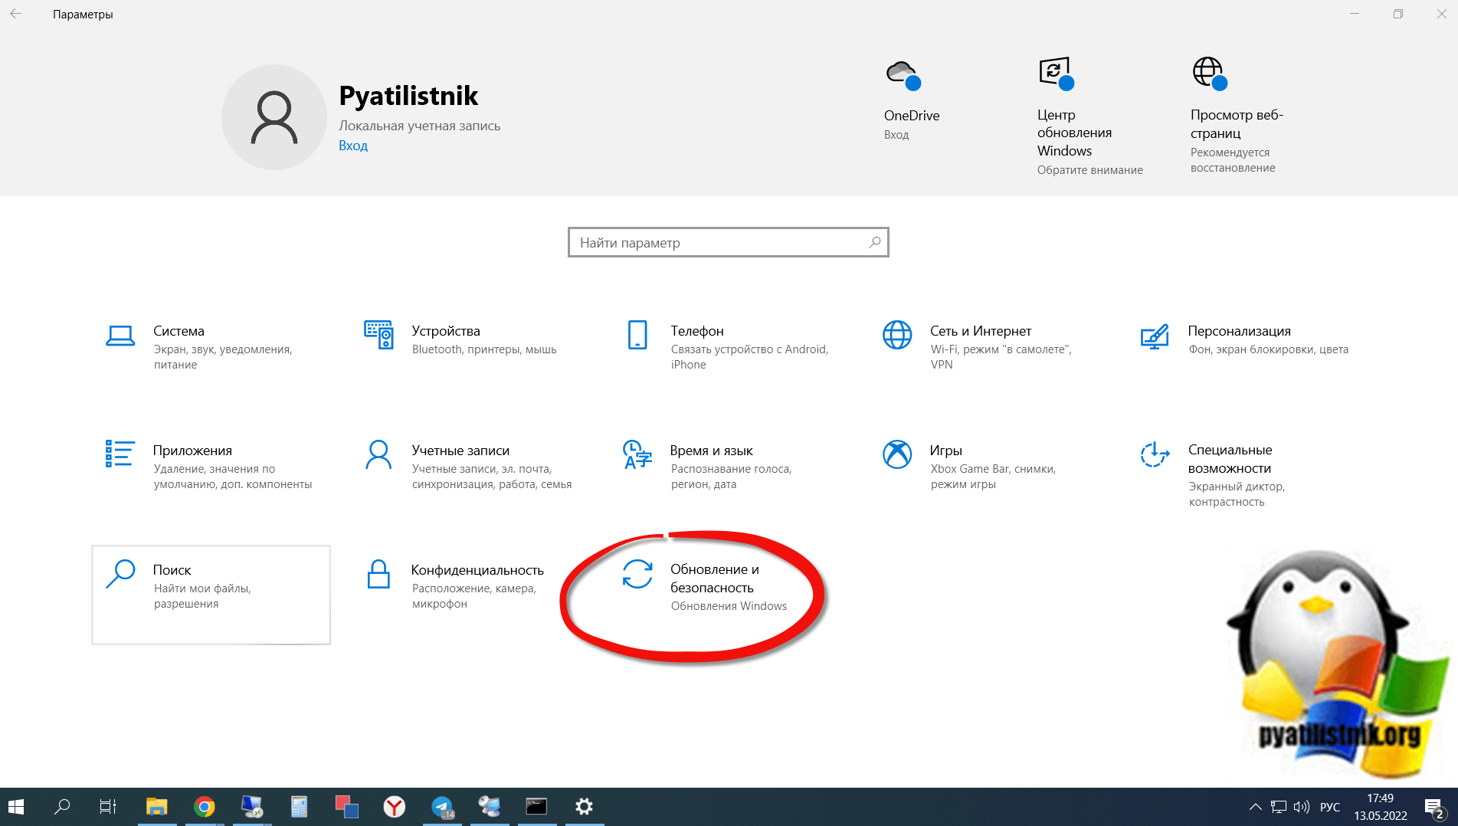Click the Вход sign-in link

point(353,146)
